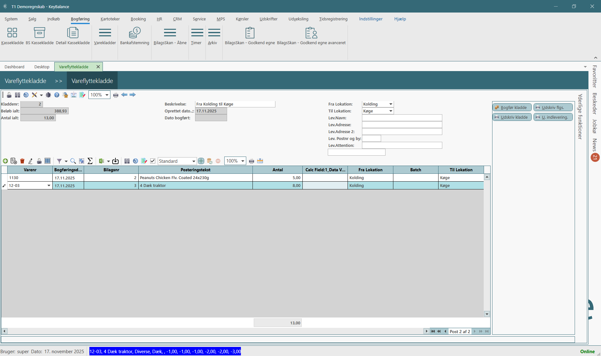Click the blue help question mark icon
Screen dimensions: 601x356
57,95
